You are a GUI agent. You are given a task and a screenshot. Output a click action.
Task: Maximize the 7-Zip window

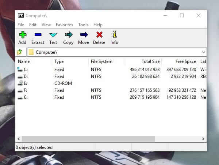click(x=182, y=15)
